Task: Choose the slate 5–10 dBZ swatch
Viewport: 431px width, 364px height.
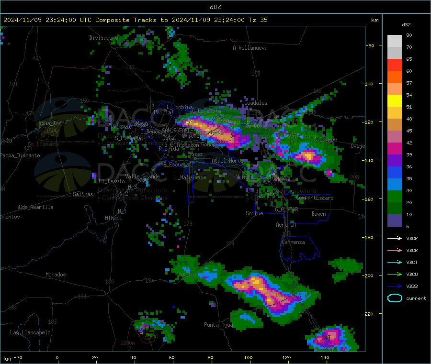Action: [395, 221]
